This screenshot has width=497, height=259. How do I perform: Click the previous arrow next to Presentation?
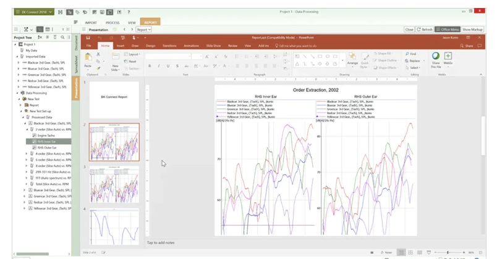(x=124, y=30)
